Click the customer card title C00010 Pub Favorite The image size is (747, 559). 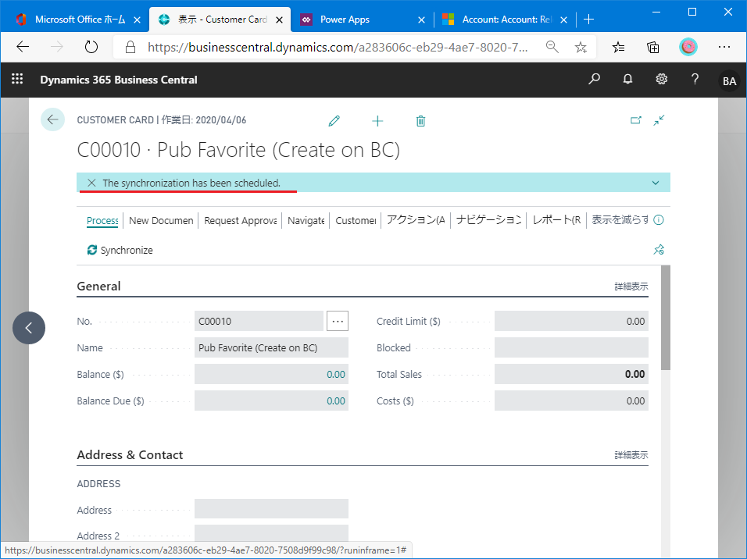(x=238, y=150)
